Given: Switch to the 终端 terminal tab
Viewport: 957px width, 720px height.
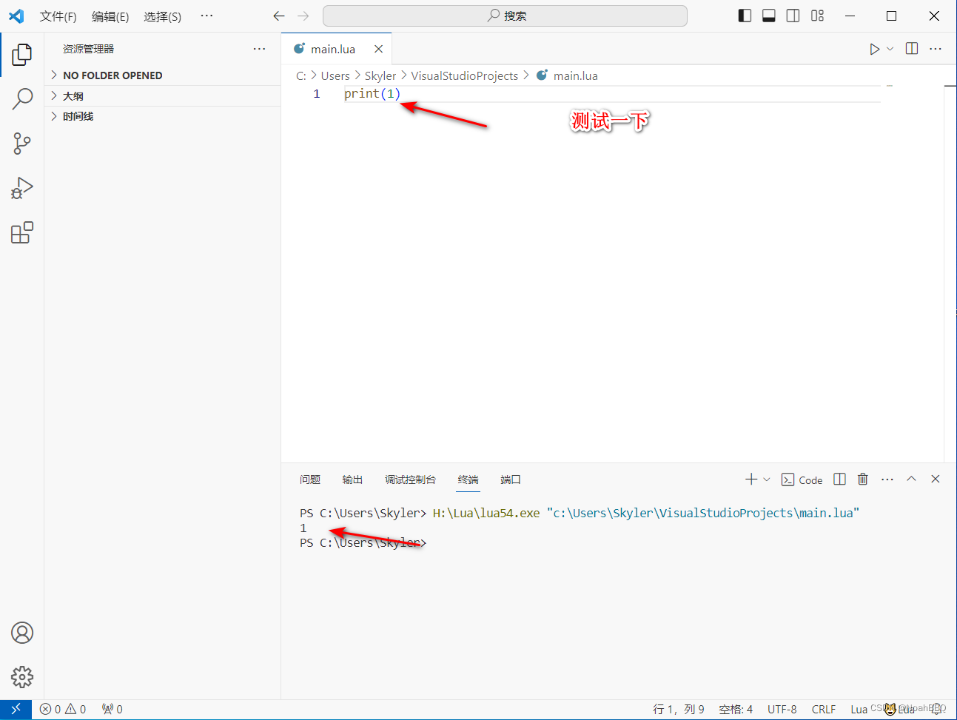Looking at the screenshot, I should tap(468, 480).
